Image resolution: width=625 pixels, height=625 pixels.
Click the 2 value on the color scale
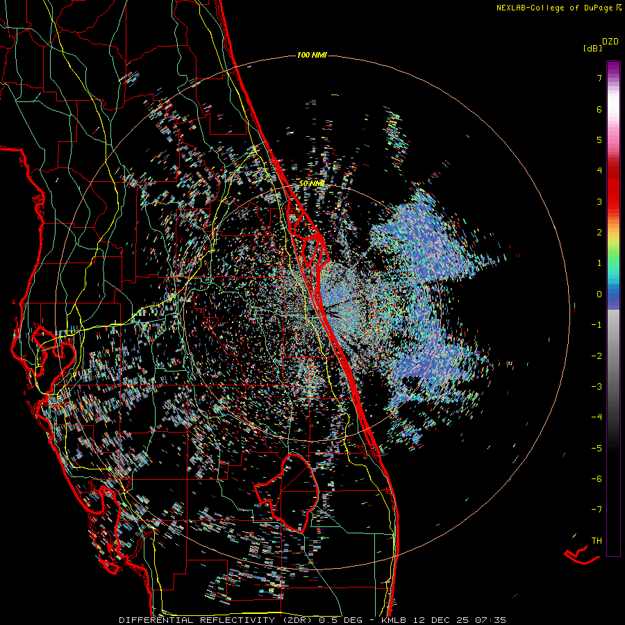[x=599, y=233]
